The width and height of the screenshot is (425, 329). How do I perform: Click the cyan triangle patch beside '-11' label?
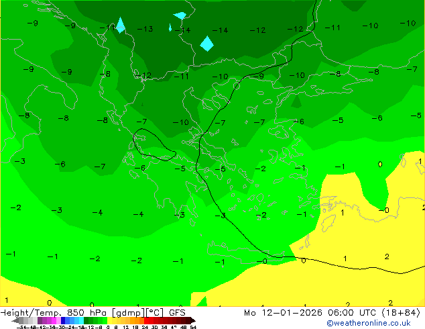pos(121,25)
